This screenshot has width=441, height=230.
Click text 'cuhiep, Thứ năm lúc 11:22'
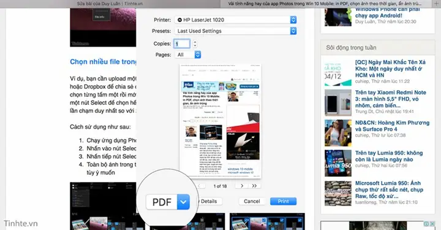click(382, 82)
